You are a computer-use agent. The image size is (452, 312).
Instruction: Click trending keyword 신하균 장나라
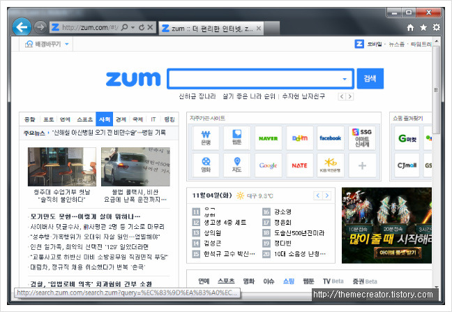197,96
